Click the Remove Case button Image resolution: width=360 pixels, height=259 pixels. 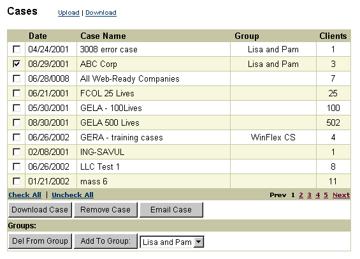pyautogui.click(x=106, y=210)
